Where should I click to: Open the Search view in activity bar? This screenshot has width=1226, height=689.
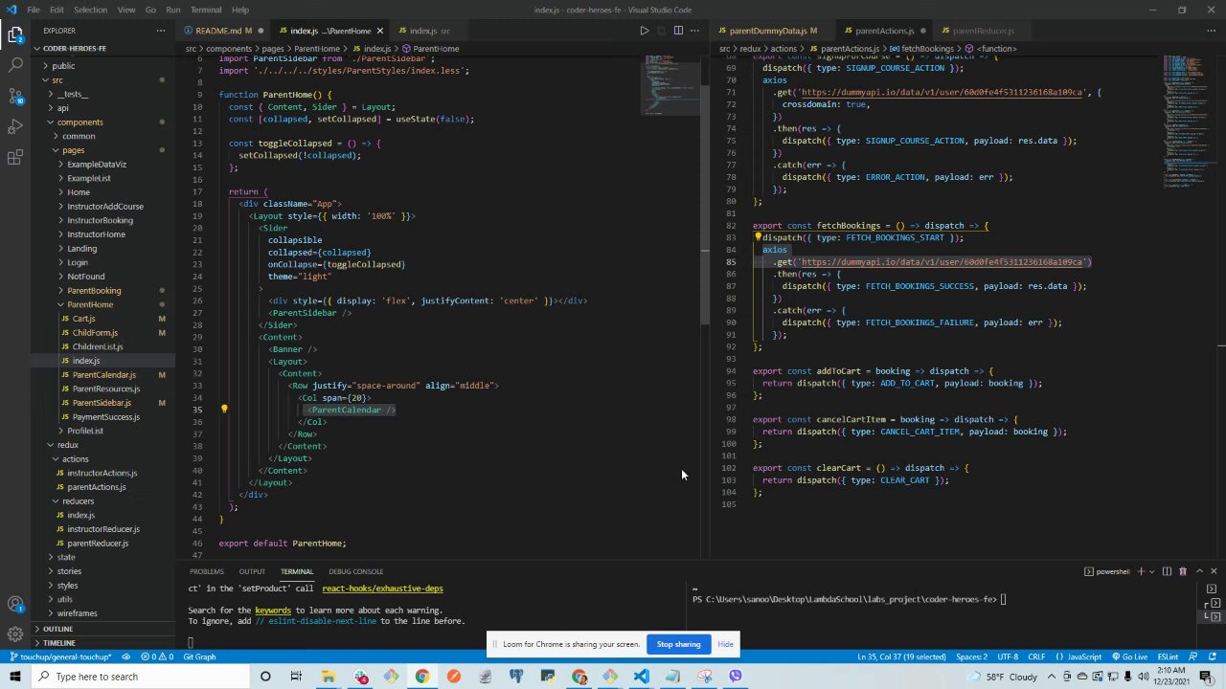15,65
